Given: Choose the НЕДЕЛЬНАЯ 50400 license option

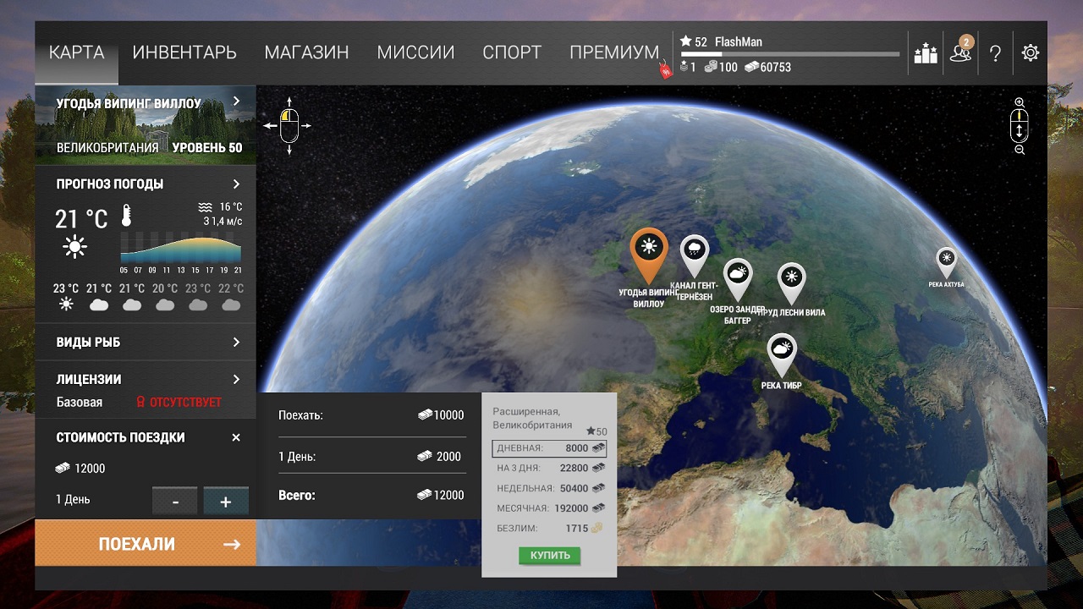Looking at the screenshot, I should pos(549,488).
